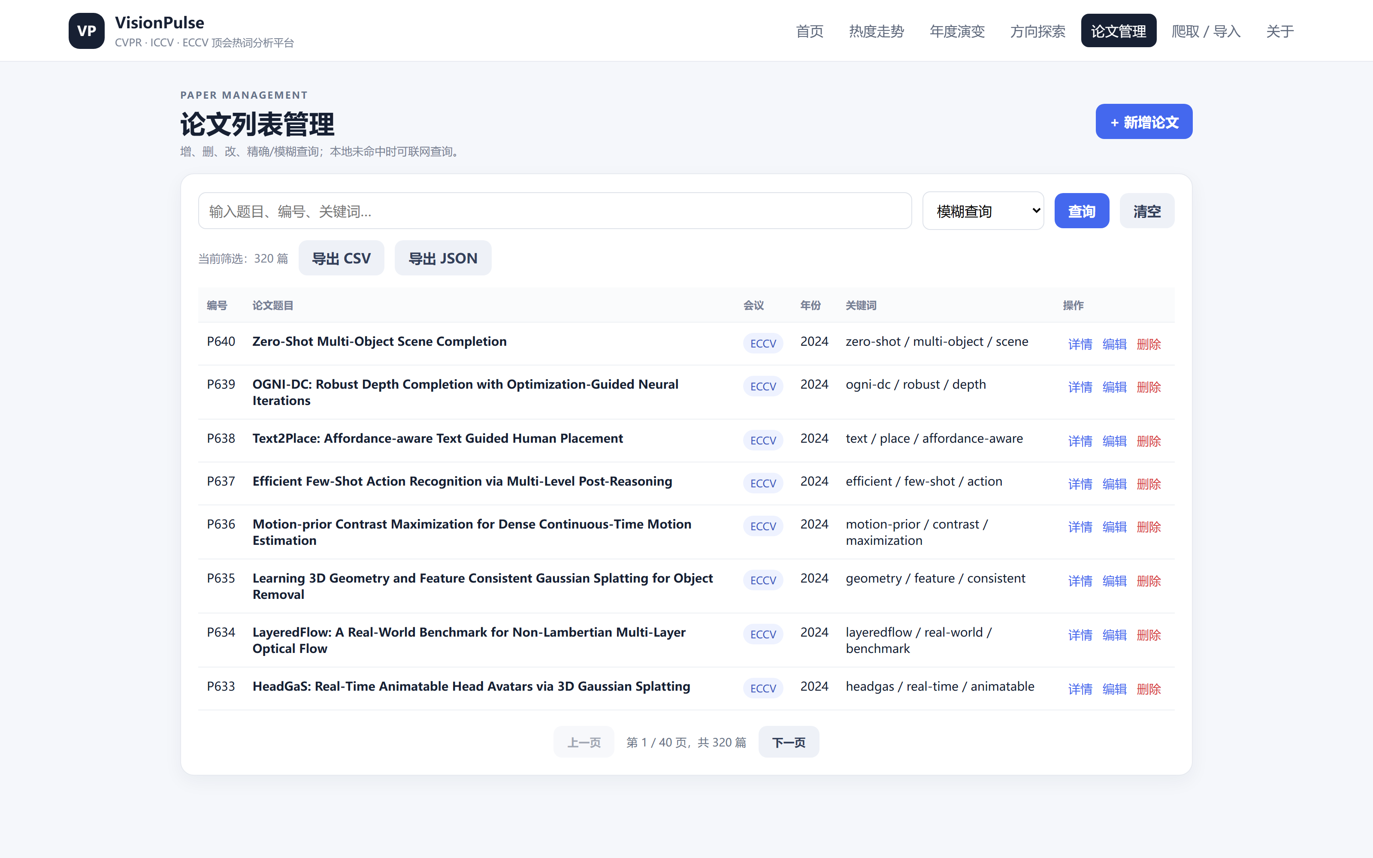This screenshot has height=858, width=1373.
Task: Click the 上一页 previous page button
Action: click(584, 742)
